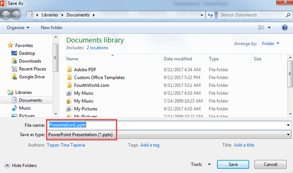The width and height of the screenshot is (293, 173).
Task: Click the address bar location icon
Action: click(x=31, y=15)
